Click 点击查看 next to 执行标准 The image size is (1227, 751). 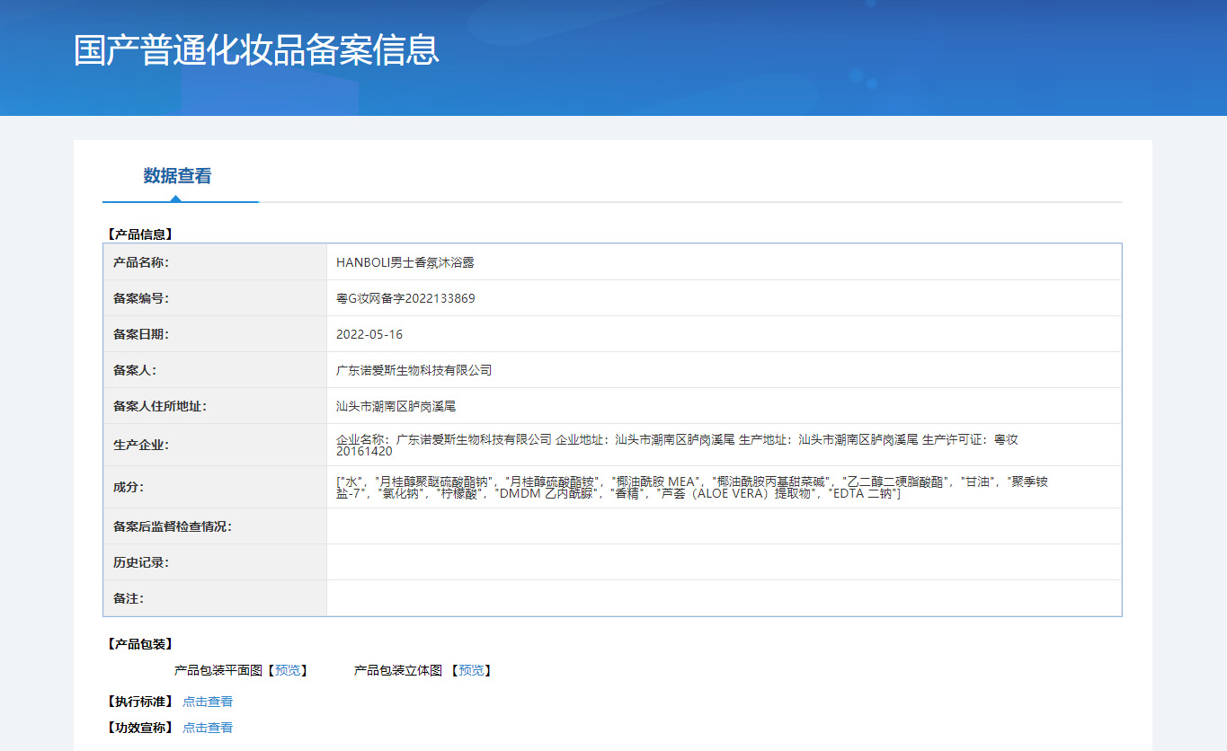tap(208, 702)
